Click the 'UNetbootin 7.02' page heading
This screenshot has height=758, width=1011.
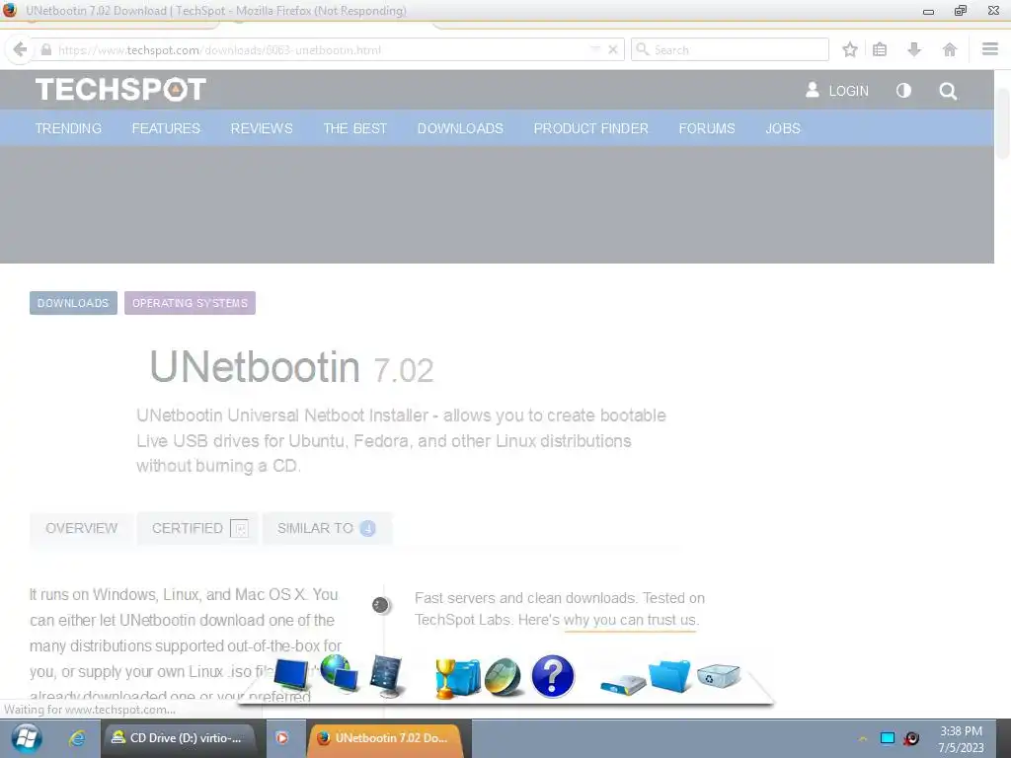pyautogui.click(x=291, y=367)
